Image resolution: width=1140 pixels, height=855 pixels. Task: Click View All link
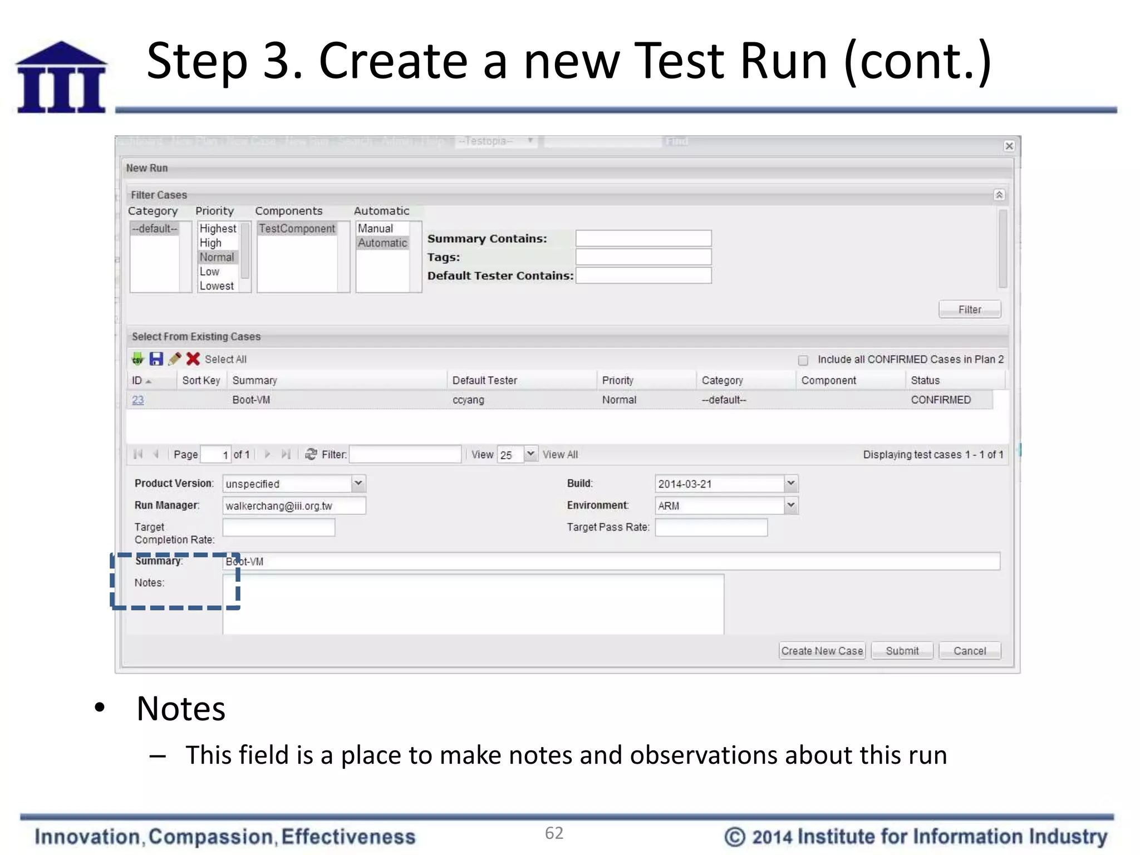coord(560,455)
